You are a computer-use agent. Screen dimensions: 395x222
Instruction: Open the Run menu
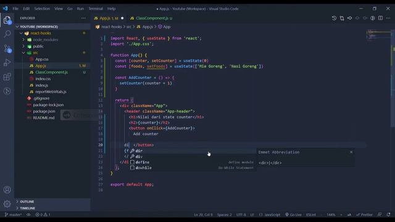tap(80, 9)
